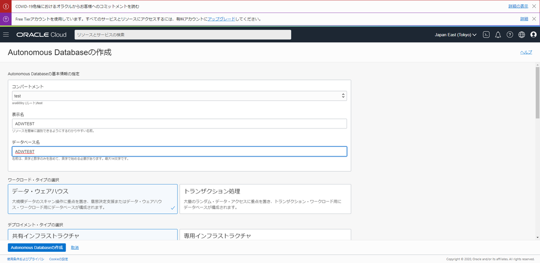This screenshot has height=263, width=540.
Task: Click the 'ora600ry (ルート)/test' compartment path text
Action: (27, 103)
